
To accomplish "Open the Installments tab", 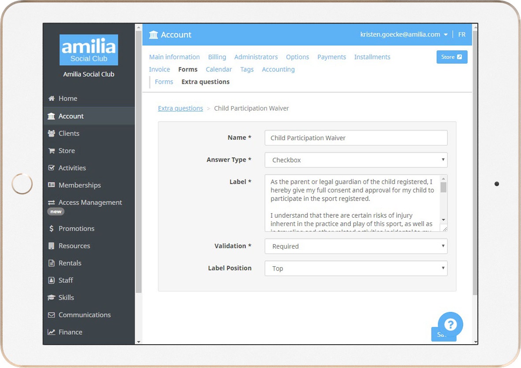I will tap(372, 57).
